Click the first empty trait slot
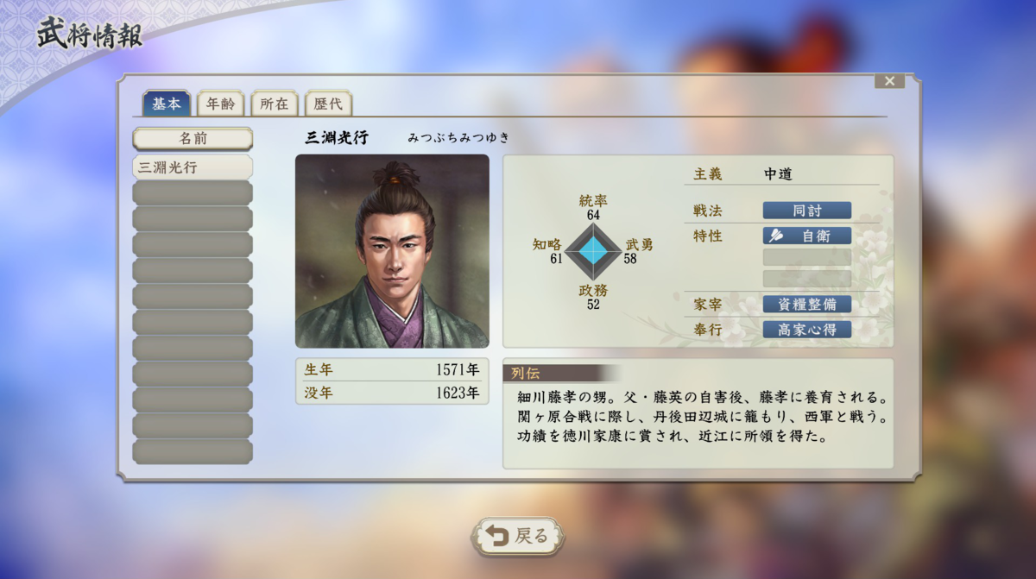 807,257
